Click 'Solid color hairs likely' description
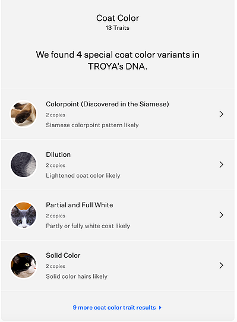 click(77, 276)
